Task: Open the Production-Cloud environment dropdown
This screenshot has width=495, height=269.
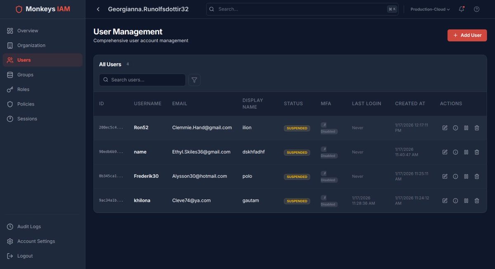Action: pos(430,9)
